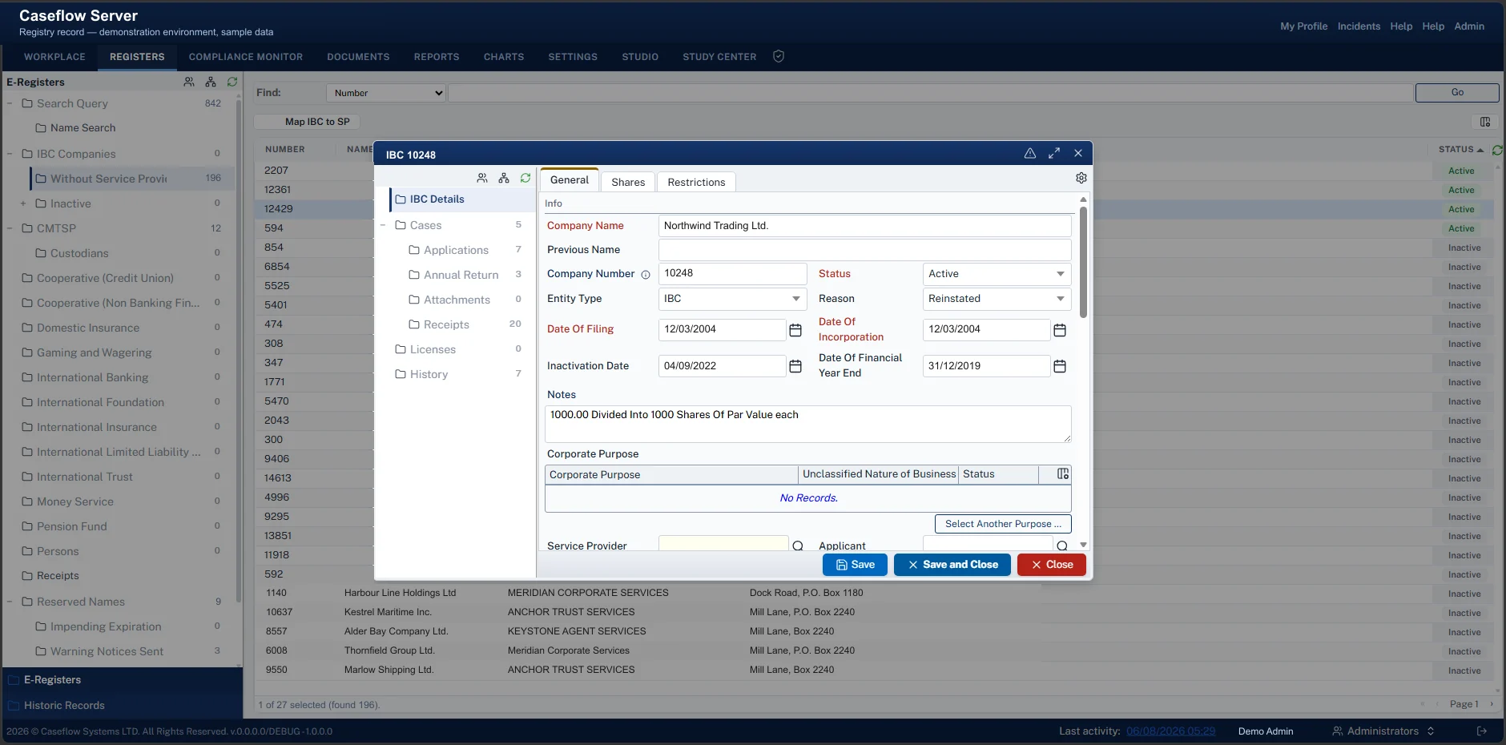Click column chooser icon in Corporate Purpose grid
The image size is (1506, 745).
coord(1063,474)
